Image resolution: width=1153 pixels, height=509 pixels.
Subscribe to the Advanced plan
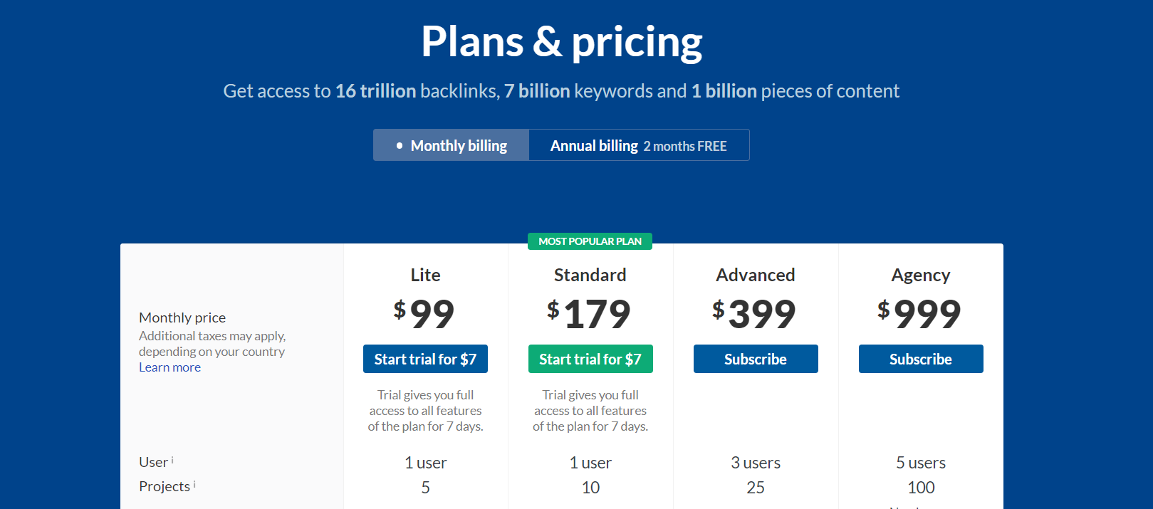pyautogui.click(x=756, y=359)
